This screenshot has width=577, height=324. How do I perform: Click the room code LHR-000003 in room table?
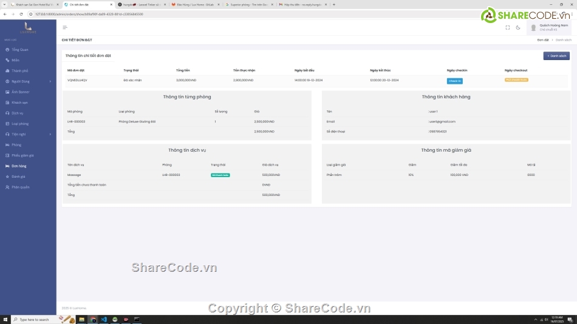76,121
